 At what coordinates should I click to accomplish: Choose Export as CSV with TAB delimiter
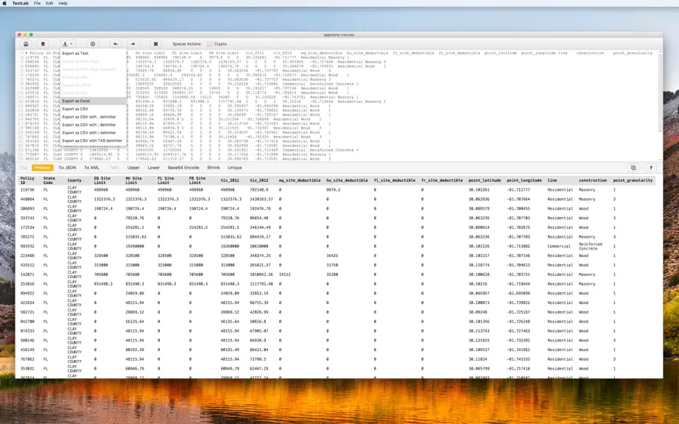[93, 141]
